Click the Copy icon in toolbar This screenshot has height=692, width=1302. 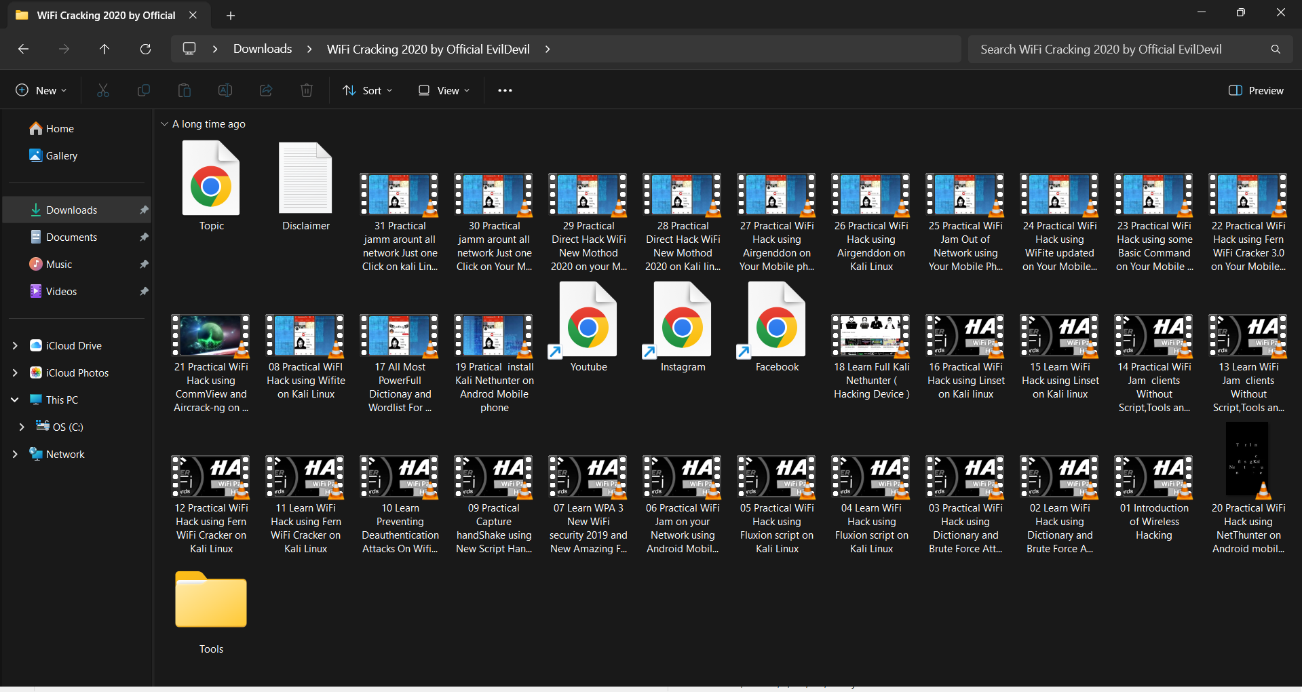[144, 90]
